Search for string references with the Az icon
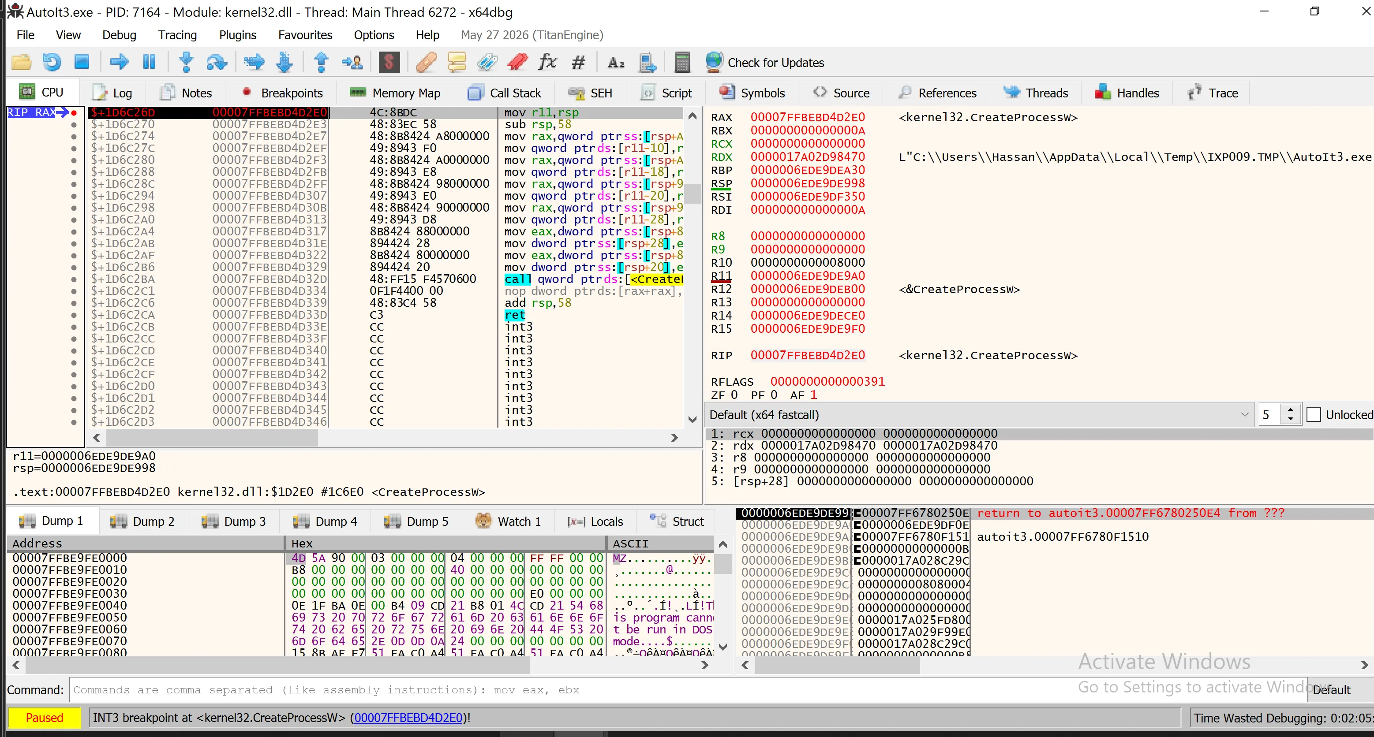 click(x=615, y=62)
